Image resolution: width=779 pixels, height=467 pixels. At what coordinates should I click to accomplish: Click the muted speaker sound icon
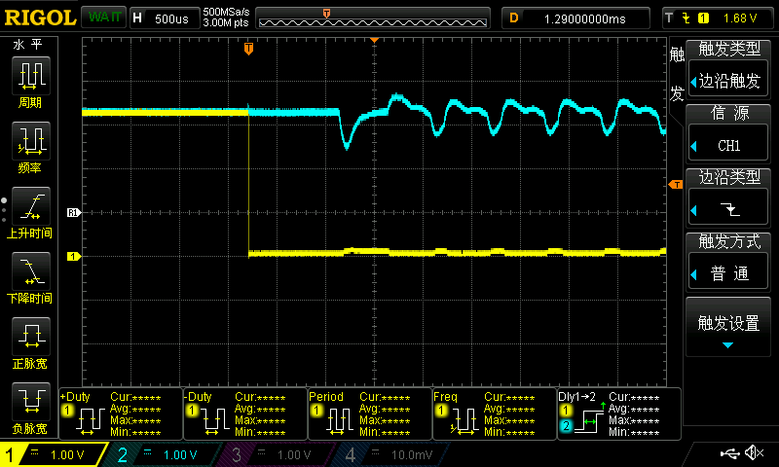click(x=755, y=452)
